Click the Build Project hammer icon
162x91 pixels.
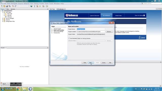[35, 6]
